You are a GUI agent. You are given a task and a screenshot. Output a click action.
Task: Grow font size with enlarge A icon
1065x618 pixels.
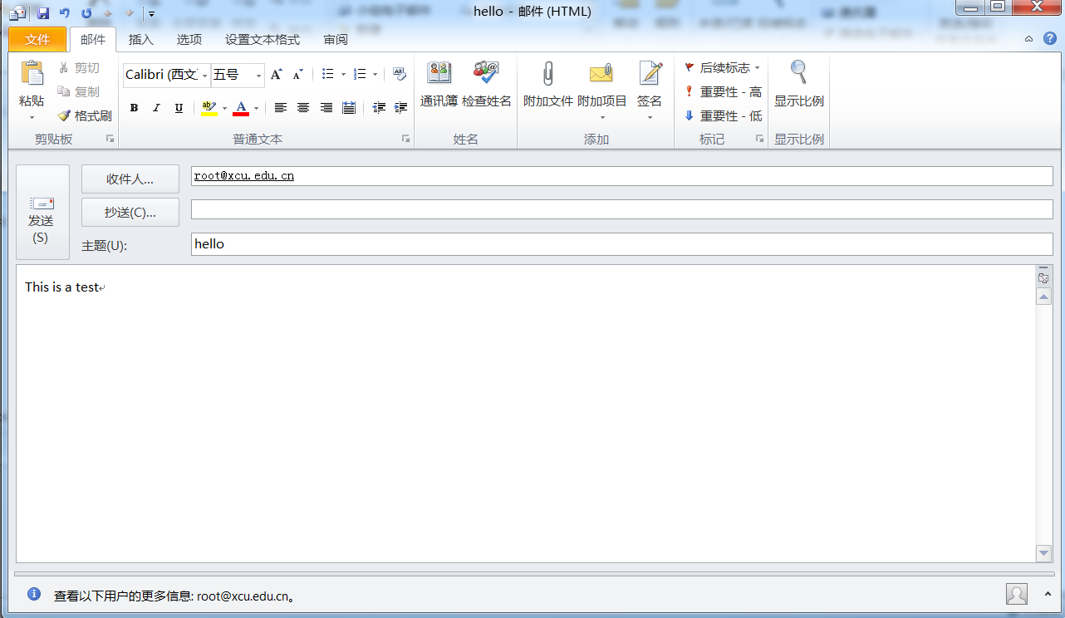click(277, 75)
